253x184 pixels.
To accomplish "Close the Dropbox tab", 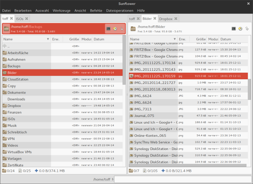I will [x=176, y=18].
